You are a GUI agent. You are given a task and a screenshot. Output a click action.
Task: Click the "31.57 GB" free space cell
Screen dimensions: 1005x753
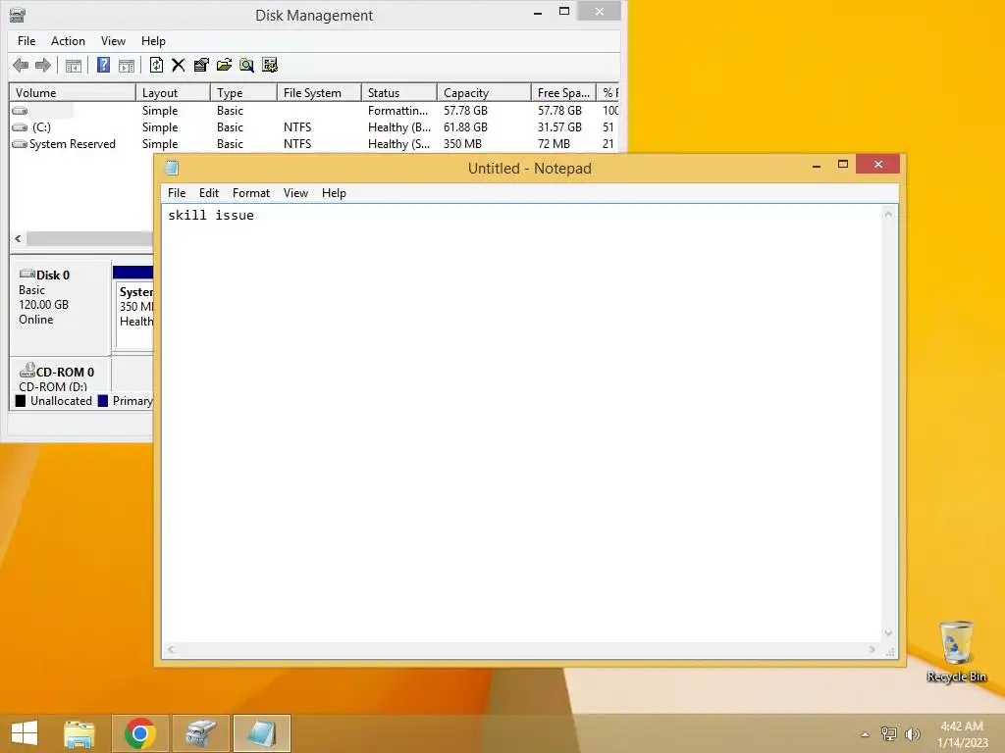[559, 127]
